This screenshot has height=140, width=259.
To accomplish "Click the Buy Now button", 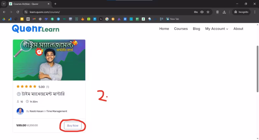I will click(x=73, y=126).
